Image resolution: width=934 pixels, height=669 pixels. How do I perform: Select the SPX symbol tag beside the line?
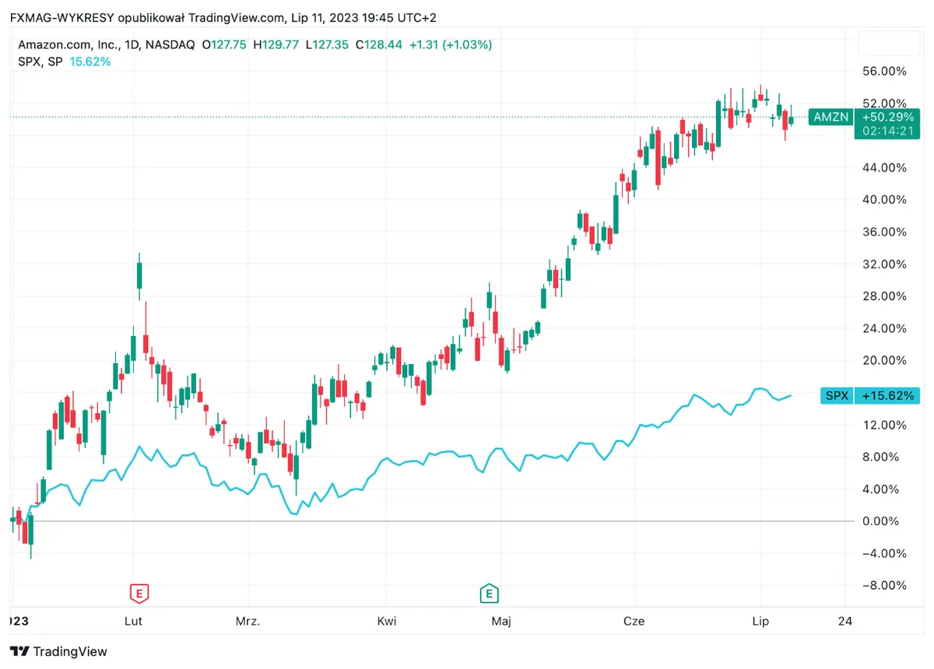pyautogui.click(x=837, y=396)
